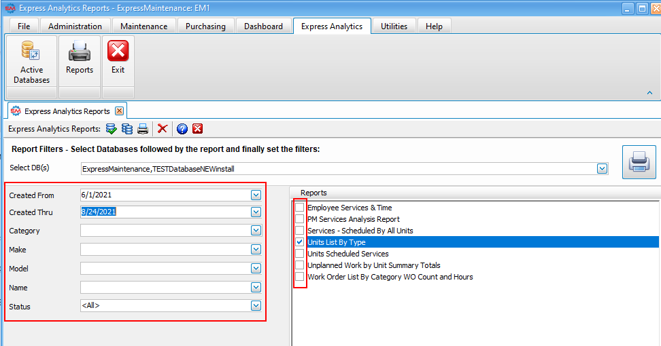This screenshot has width=661, height=346.
Task: Check Unplanned Work by Unit Summary Totals checkbox
Action: [299, 265]
